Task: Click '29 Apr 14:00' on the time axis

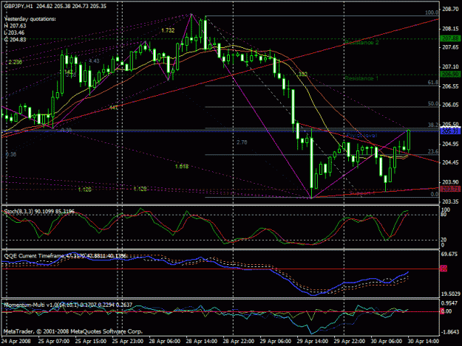Action: click(313, 341)
